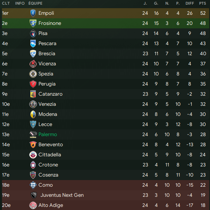Click the Alto Adige club badge
The height and width of the screenshot is (210, 210).
(x=33, y=205)
